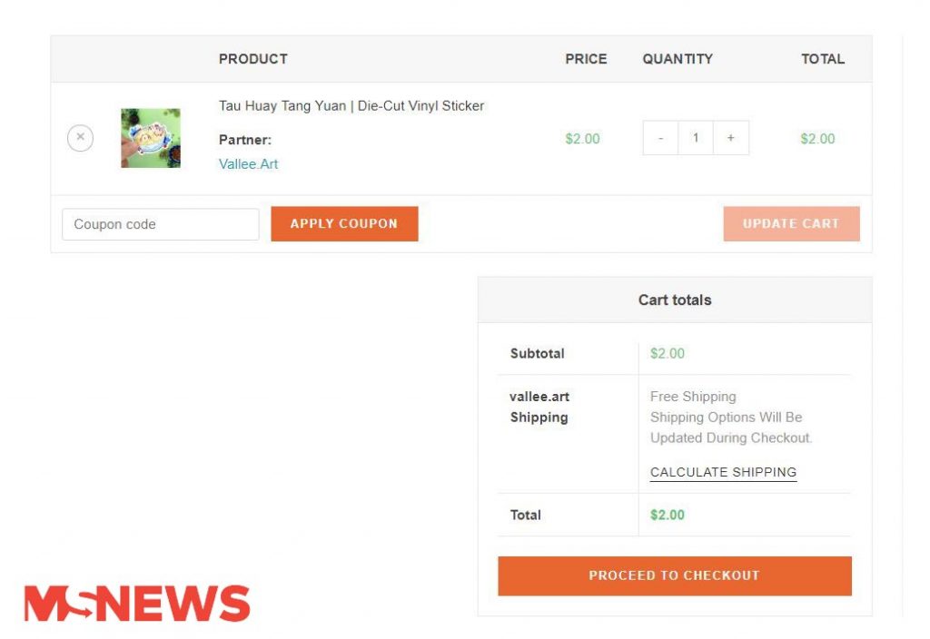Apply the coupon with Apply Coupon button
This screenshot has height=639, width=930.
(344, 223)
